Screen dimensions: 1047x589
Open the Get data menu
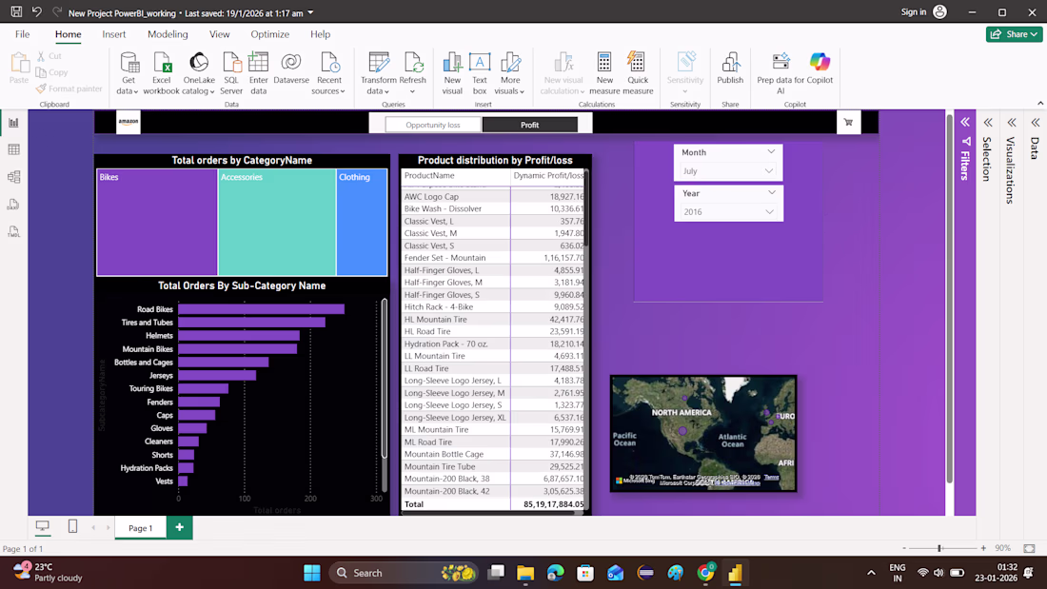(x=128, y=73)
